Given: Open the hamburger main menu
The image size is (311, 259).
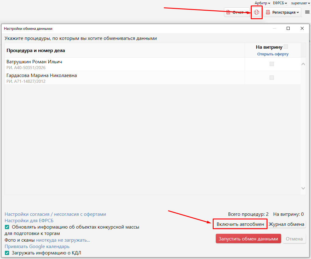Looking at the screenshot, I should (307, 12).
